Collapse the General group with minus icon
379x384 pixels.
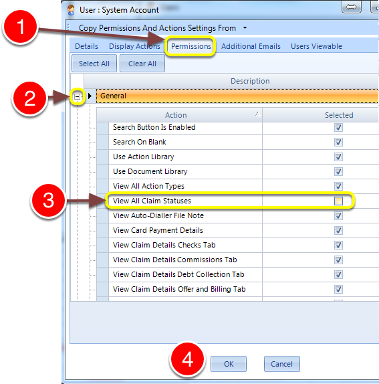(77, 96)
